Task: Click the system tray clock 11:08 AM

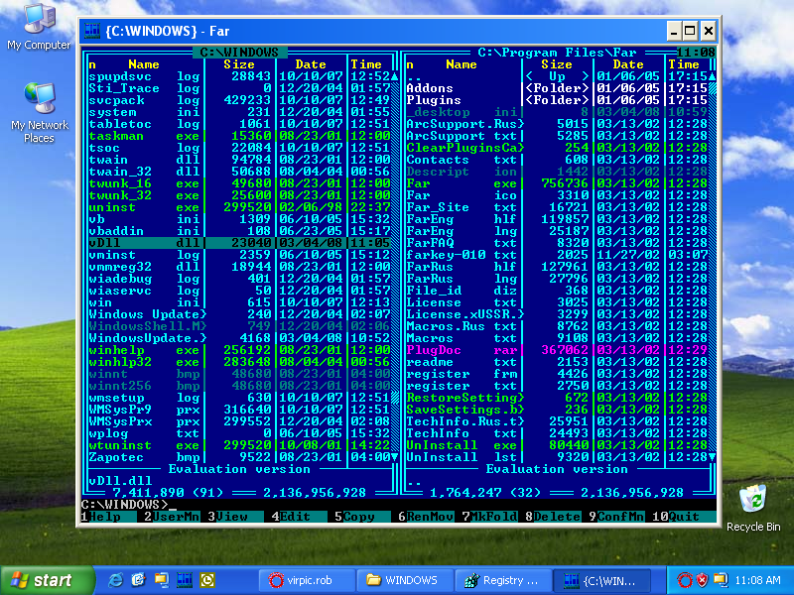Action: point(757,580)
